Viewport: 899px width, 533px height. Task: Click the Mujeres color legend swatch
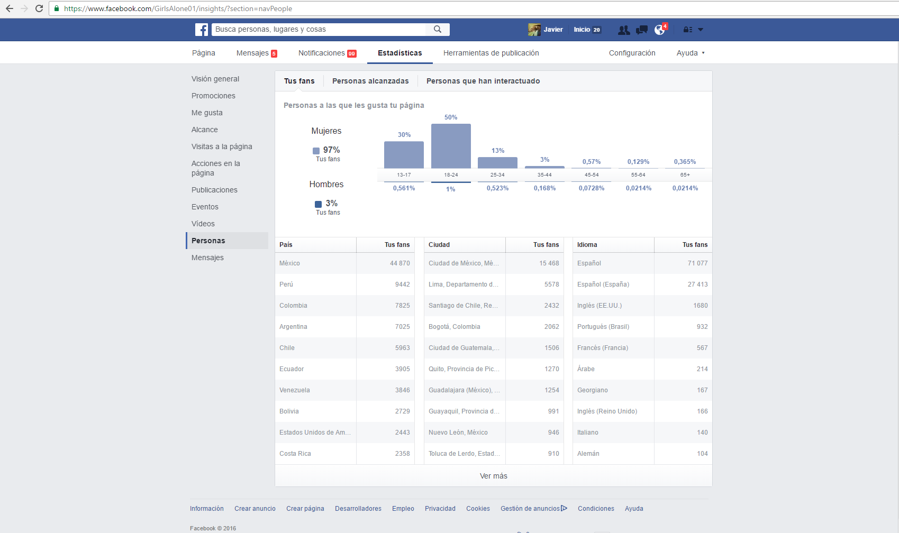(316, 151)
